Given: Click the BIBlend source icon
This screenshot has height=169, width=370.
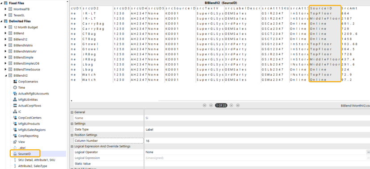Looking at the screenshot, I should pyautogui.click(x=10, y=33).
